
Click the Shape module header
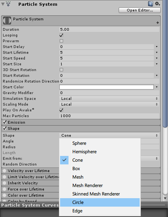point(81,128)
